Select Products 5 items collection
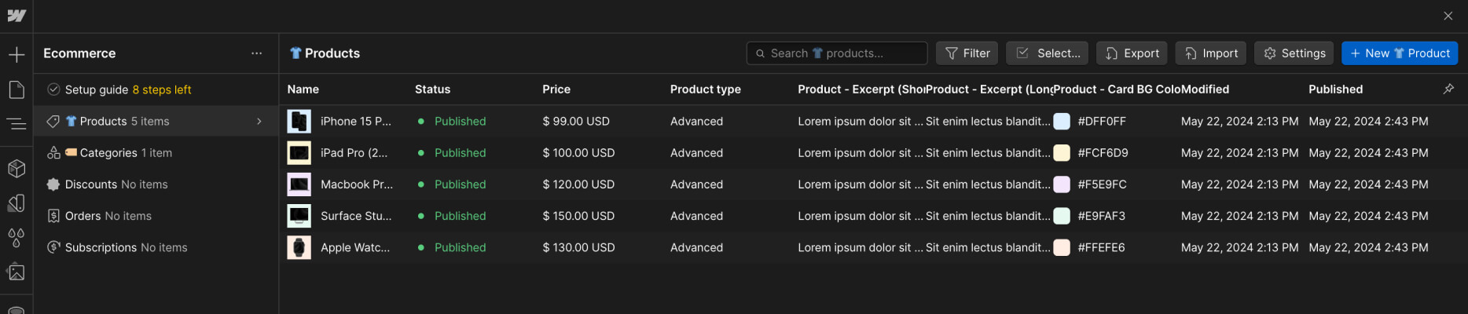This screenshot has height=314, width=1468. click(x=156, y=121)
